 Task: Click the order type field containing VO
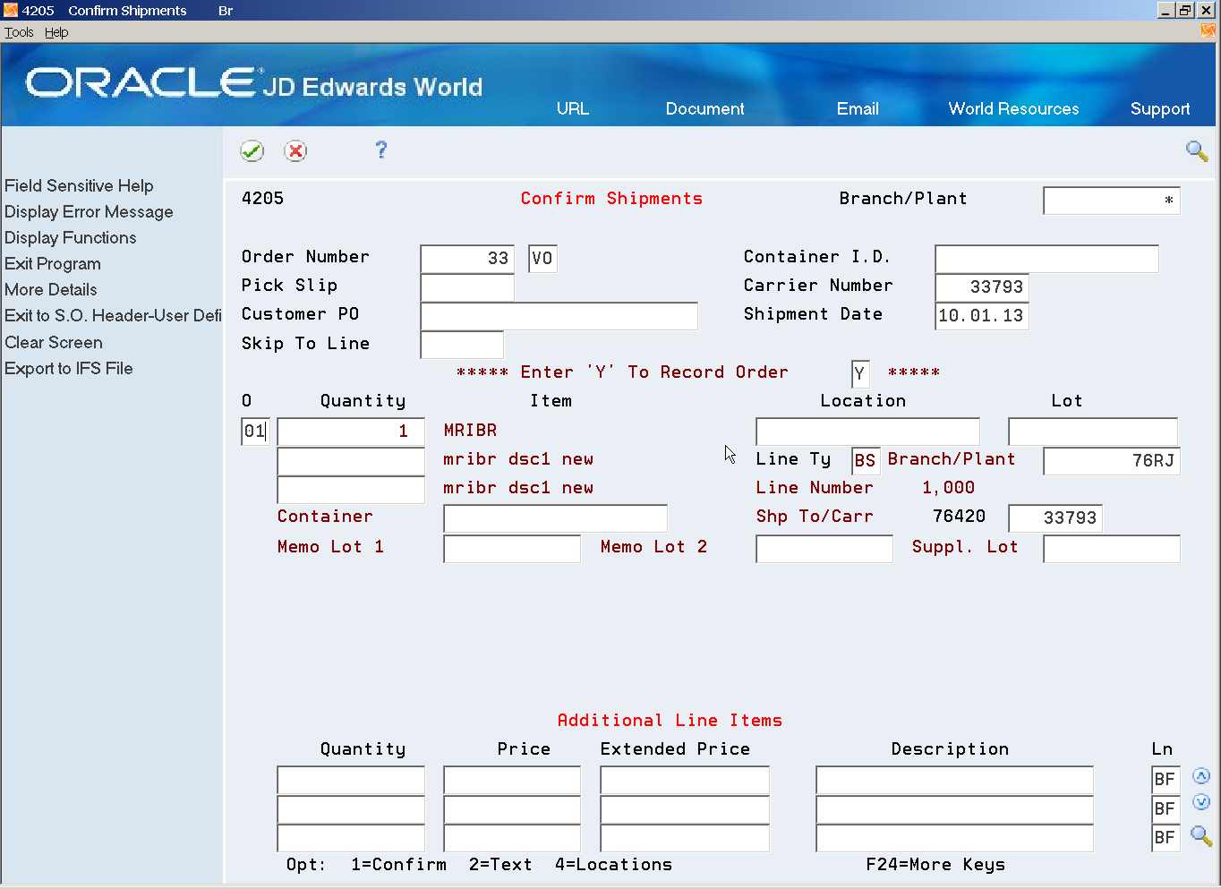pos(542,259)
